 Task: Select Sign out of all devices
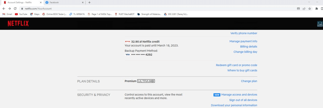[x=243, y=100]
